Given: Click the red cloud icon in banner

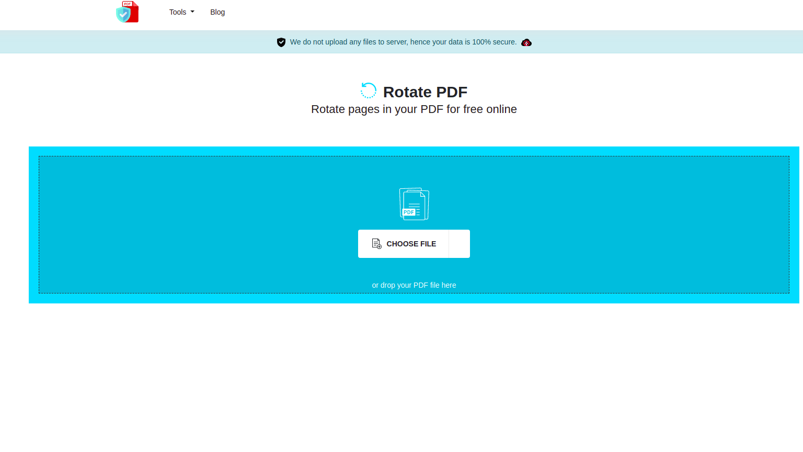Looking at the screenshot, I should point(526,42).
